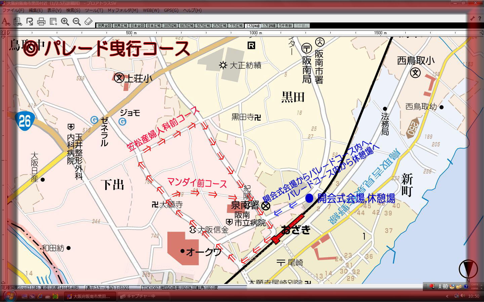Click the route arrow toolbar icon
Viewport: 484px width, 302px height.
coord(30,22)
